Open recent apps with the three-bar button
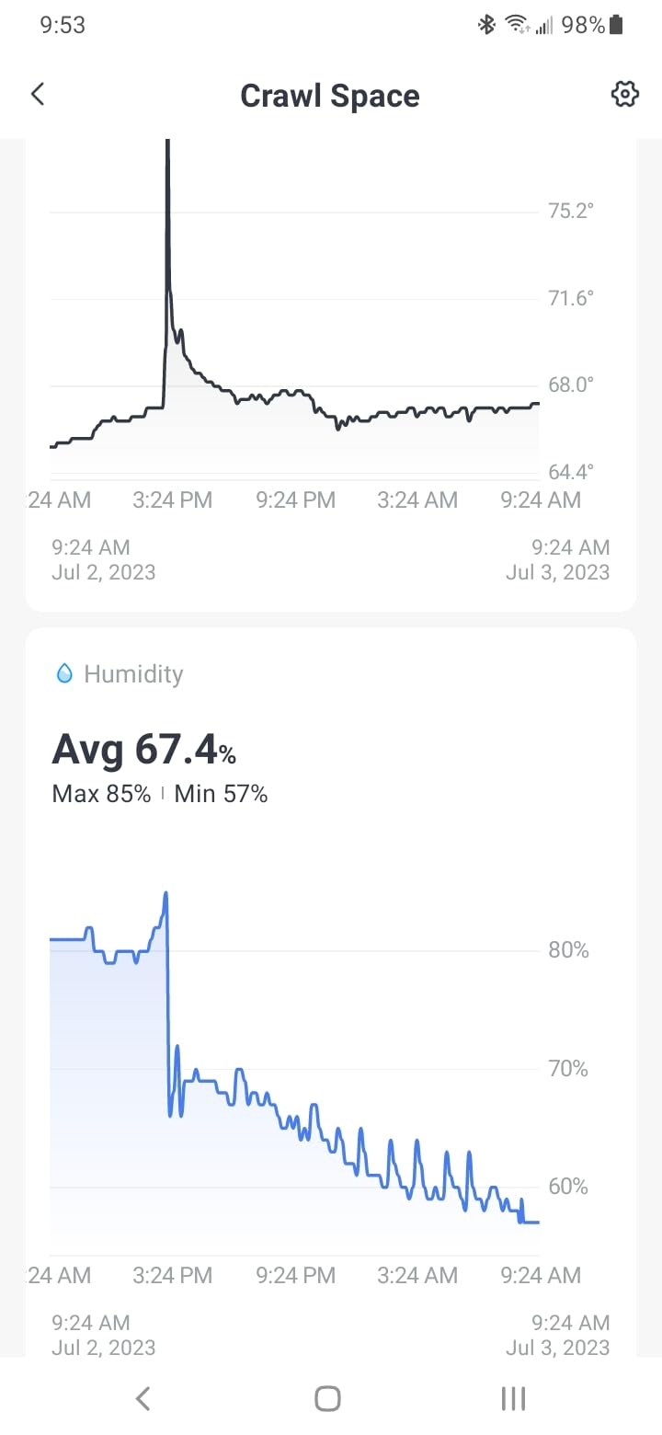Viewport: 662px width, 1435px height. (x=513, y=1399)
